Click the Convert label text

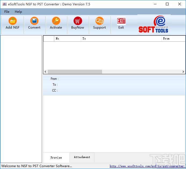(34, 27)
